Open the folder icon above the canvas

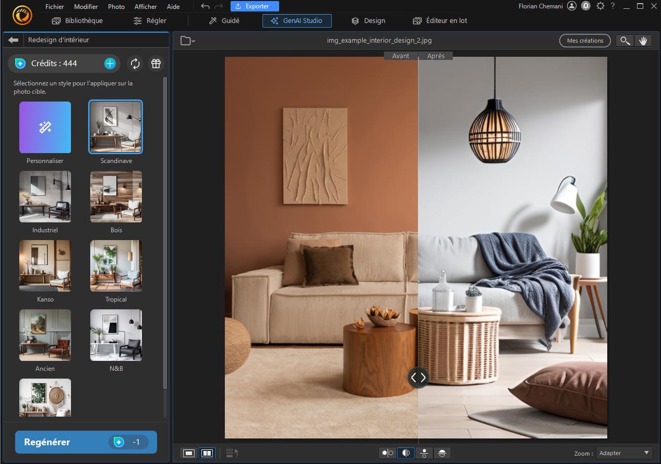[185, 40]
